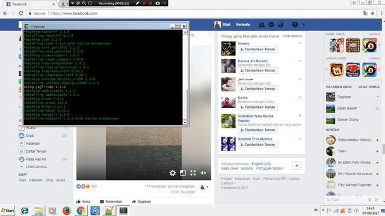Open Lihat Semua for friend suggestions

click(292, 36)
